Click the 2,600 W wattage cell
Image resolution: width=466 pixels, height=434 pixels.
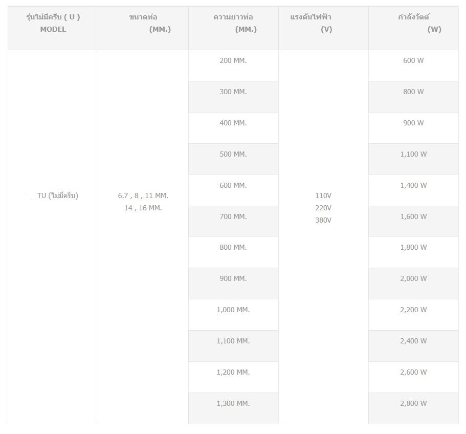[x=413, y=377]
